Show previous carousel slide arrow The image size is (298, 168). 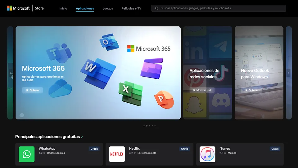(11, 73)
